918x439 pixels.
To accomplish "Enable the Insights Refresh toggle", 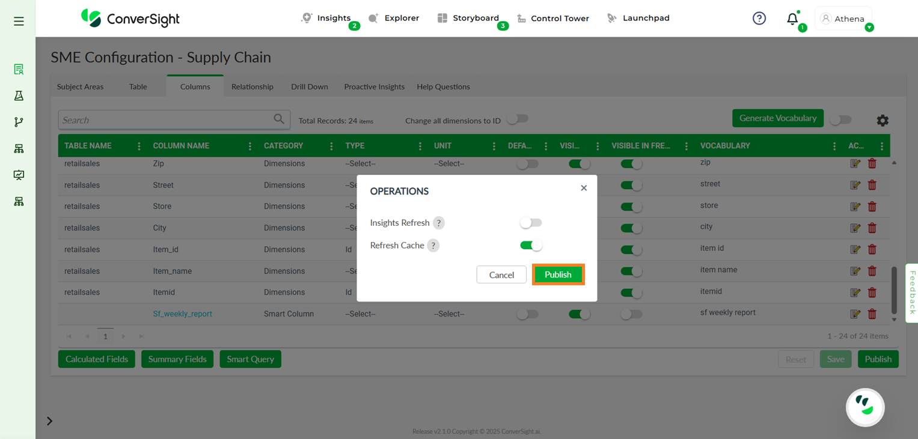I will (531, 223).
